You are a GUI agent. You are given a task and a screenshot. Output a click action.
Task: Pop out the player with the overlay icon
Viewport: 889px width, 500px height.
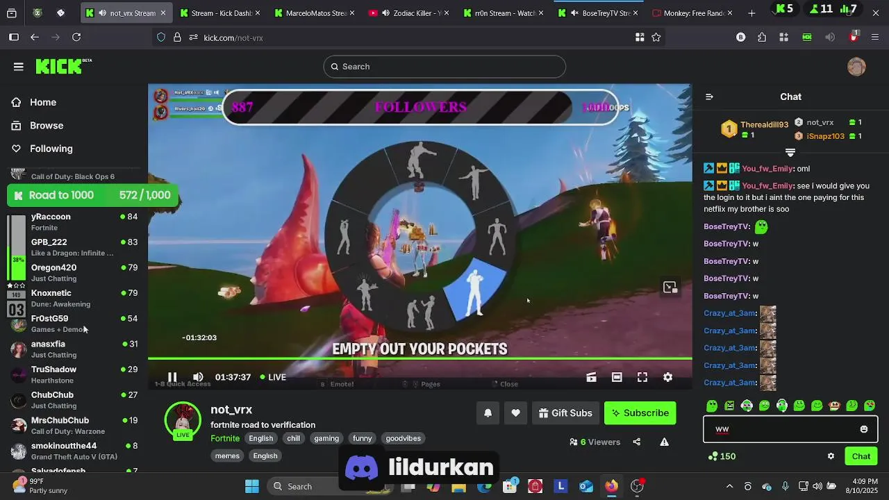tap(670, 287)
